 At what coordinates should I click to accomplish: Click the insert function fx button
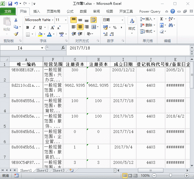tap(63, 48)
